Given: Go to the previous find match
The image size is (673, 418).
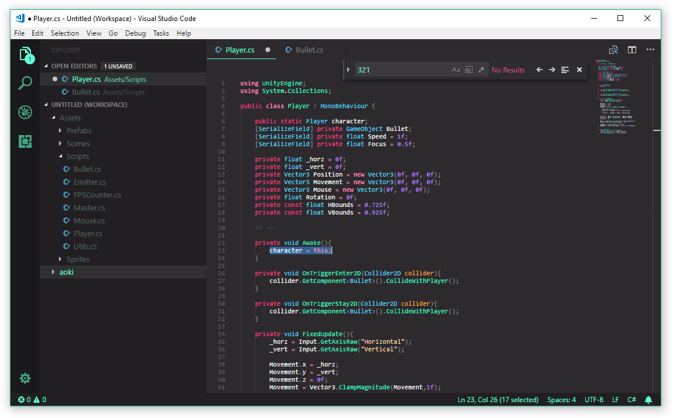Looking at the screenshot, I should 540,70.
